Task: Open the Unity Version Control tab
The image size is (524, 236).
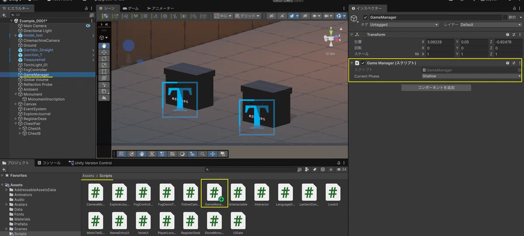Action: pyautogui.click(x=90, y=163)
